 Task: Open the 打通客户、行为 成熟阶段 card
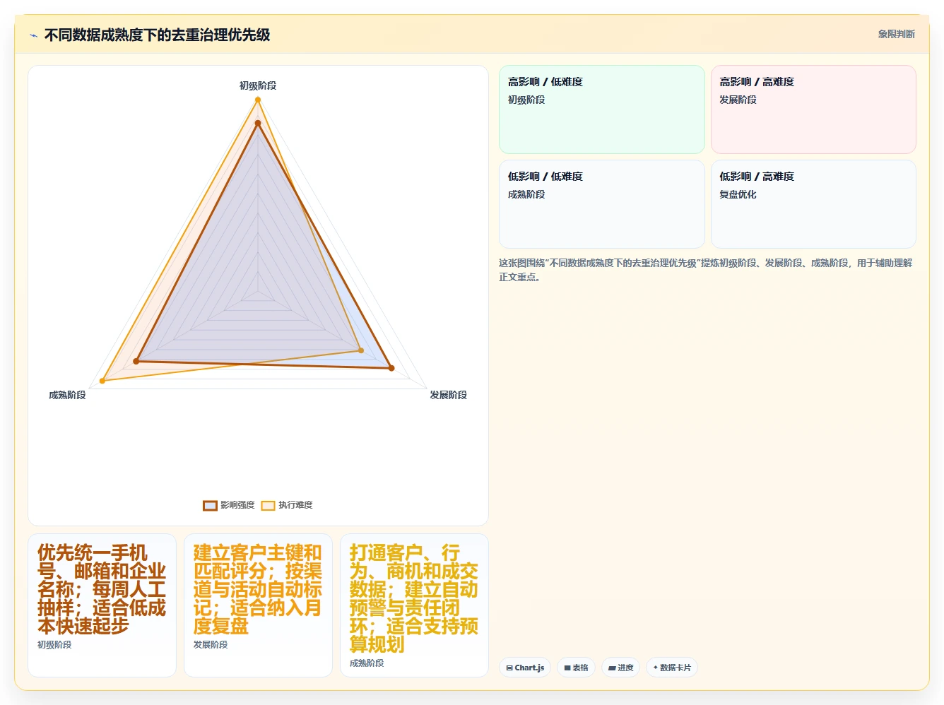click(x=414, y=605)
